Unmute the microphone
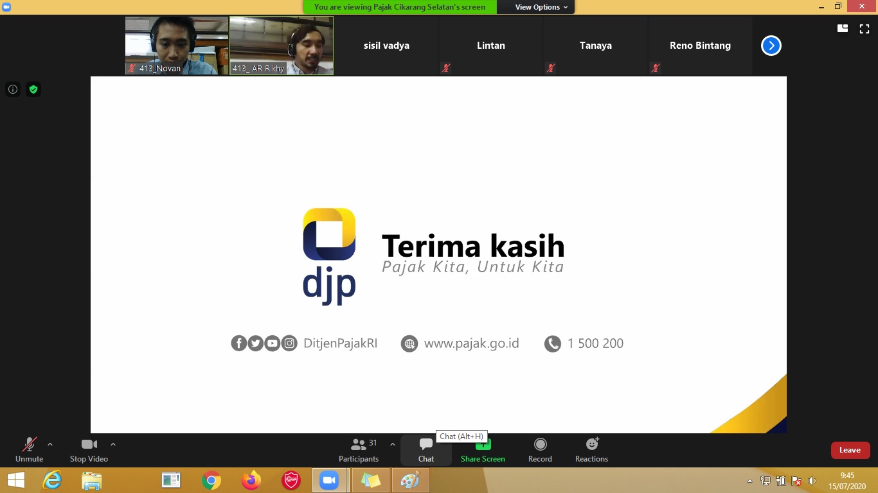The height and width of the screenshot is (493, 878). [x=29, y=450]
